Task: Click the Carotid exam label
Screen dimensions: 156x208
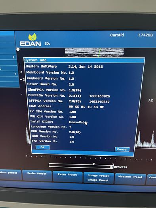Action: tap(117, 35)
